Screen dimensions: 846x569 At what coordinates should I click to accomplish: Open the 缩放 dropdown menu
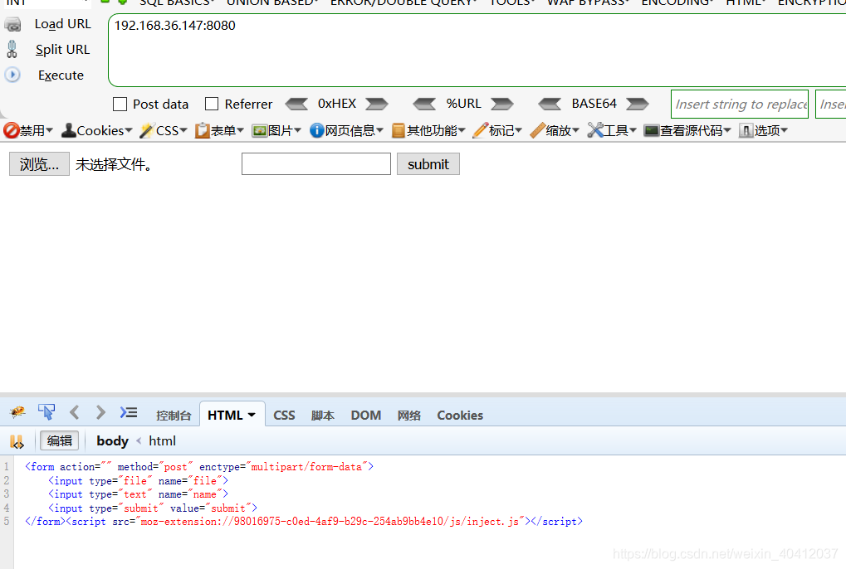tap(555, 130)
